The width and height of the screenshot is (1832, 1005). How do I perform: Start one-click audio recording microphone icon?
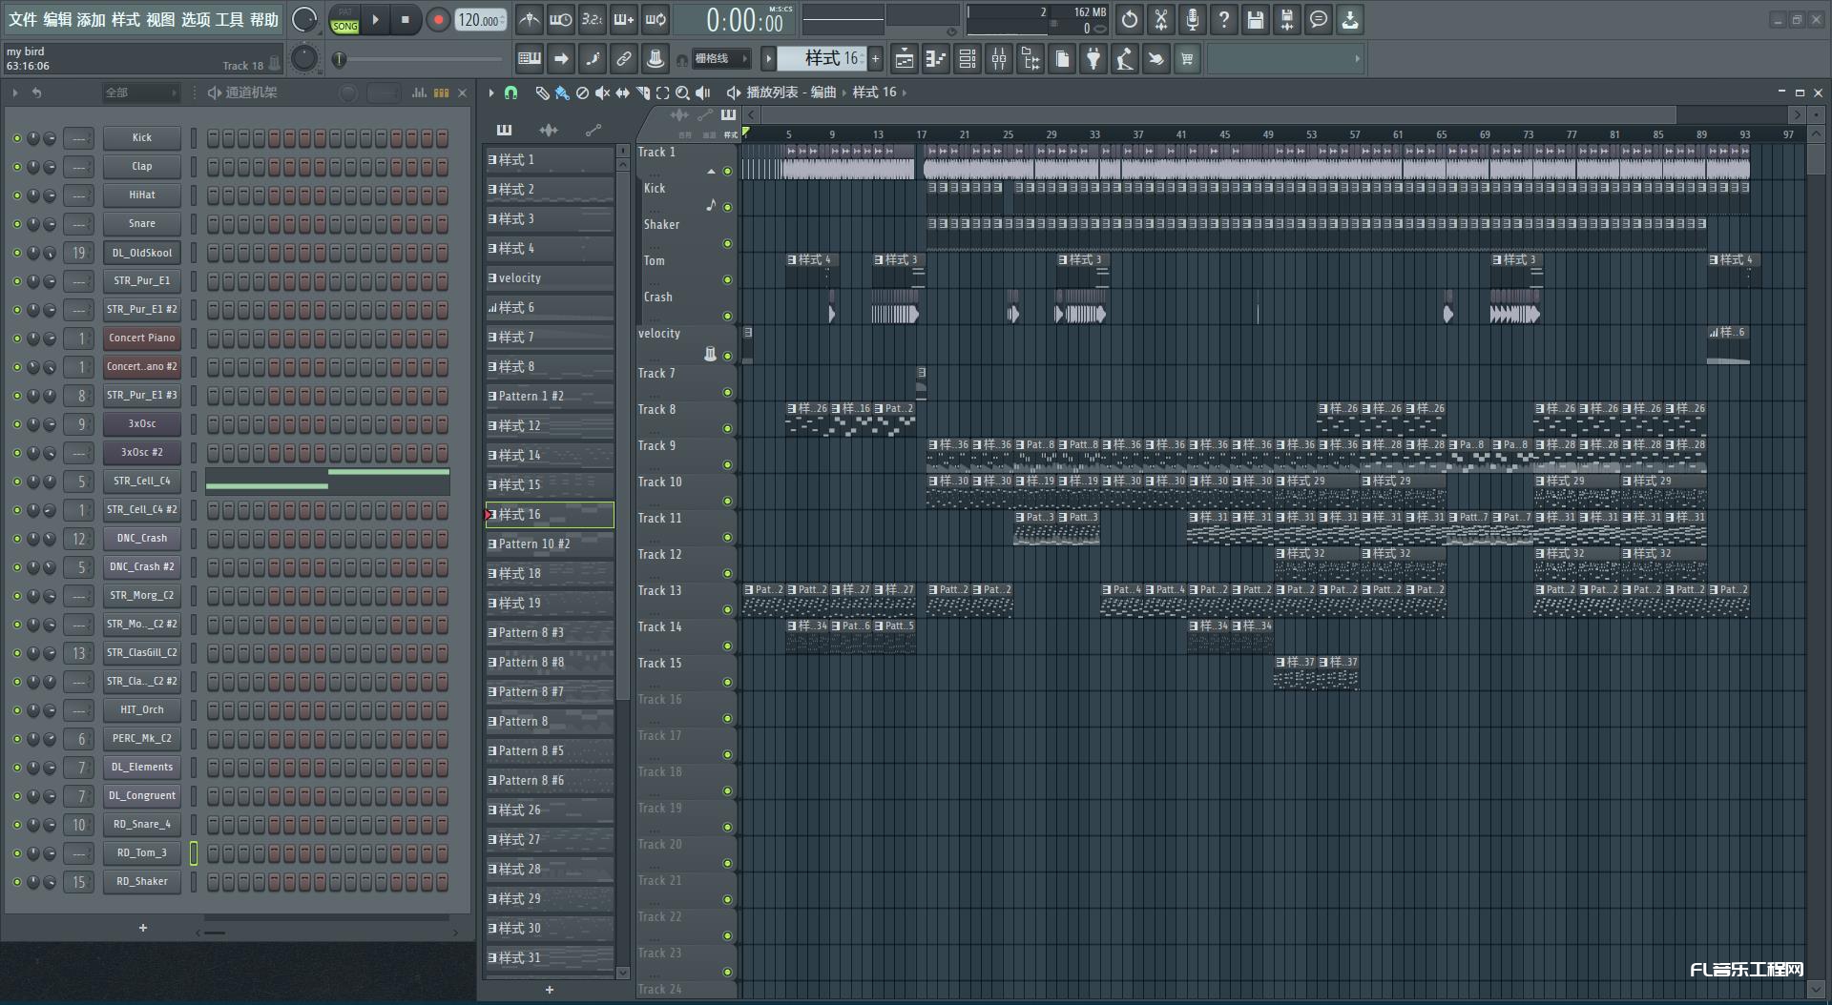1193,19
